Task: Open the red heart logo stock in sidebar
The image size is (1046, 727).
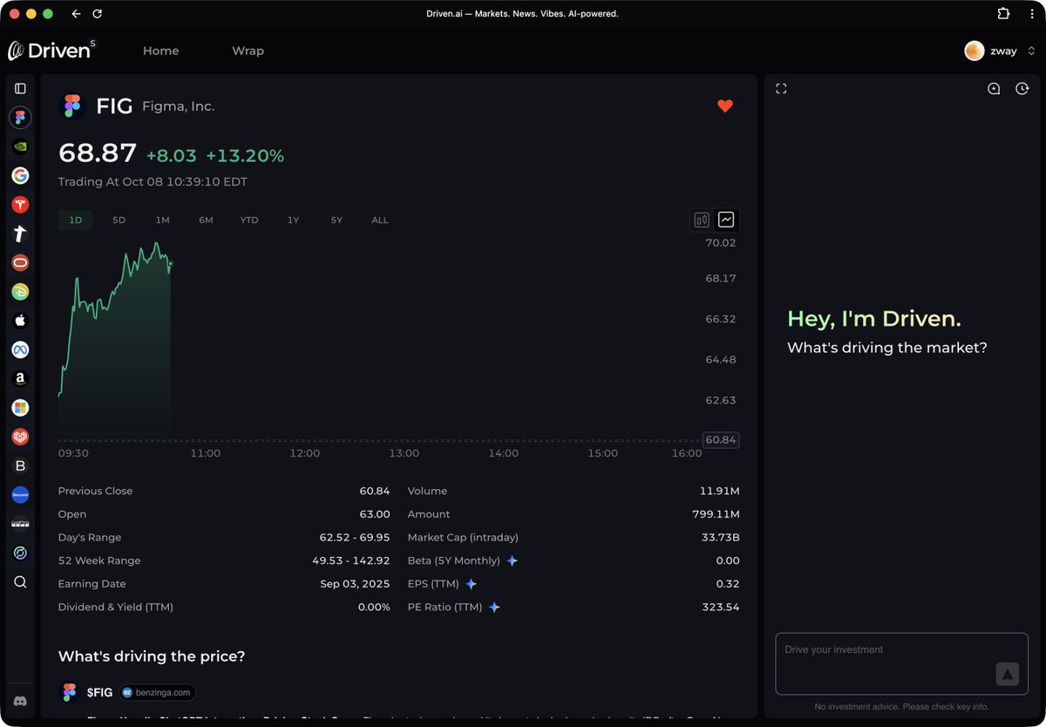Action: 20,437
